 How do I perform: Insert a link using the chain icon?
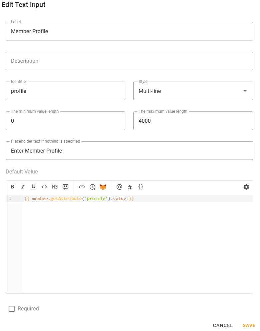(81, 187)
